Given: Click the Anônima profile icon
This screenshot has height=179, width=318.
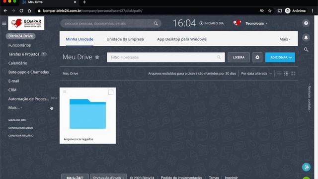Looking at the screenshot, I should click(288, 11).
